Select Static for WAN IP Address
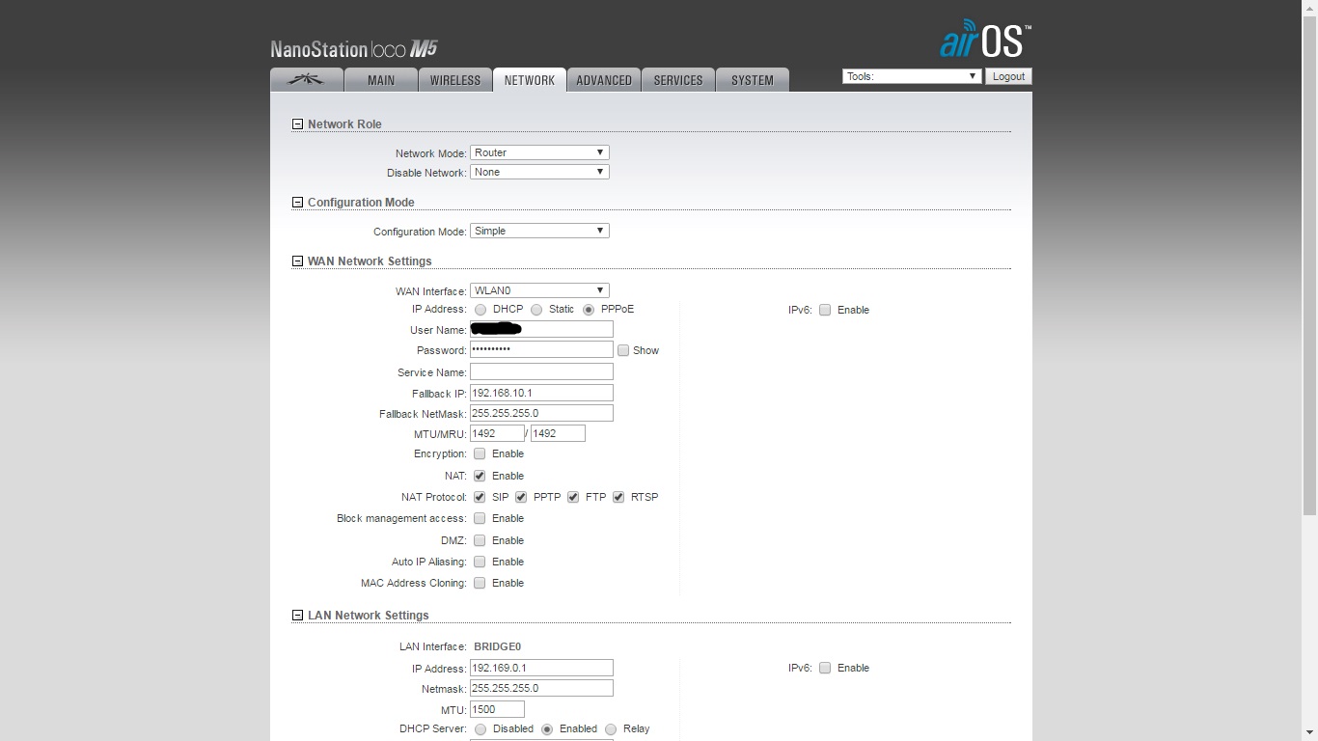Screen dimensions: 1318x741 pyautogui.click(x=536, y=310)
